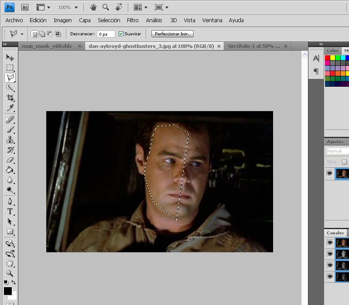Image resolution: width=349 pixels, height=305 pixels.
Task: Close the dan-aykroyd-ghostbusters_3.jpg tab
Action: (219, 46)
